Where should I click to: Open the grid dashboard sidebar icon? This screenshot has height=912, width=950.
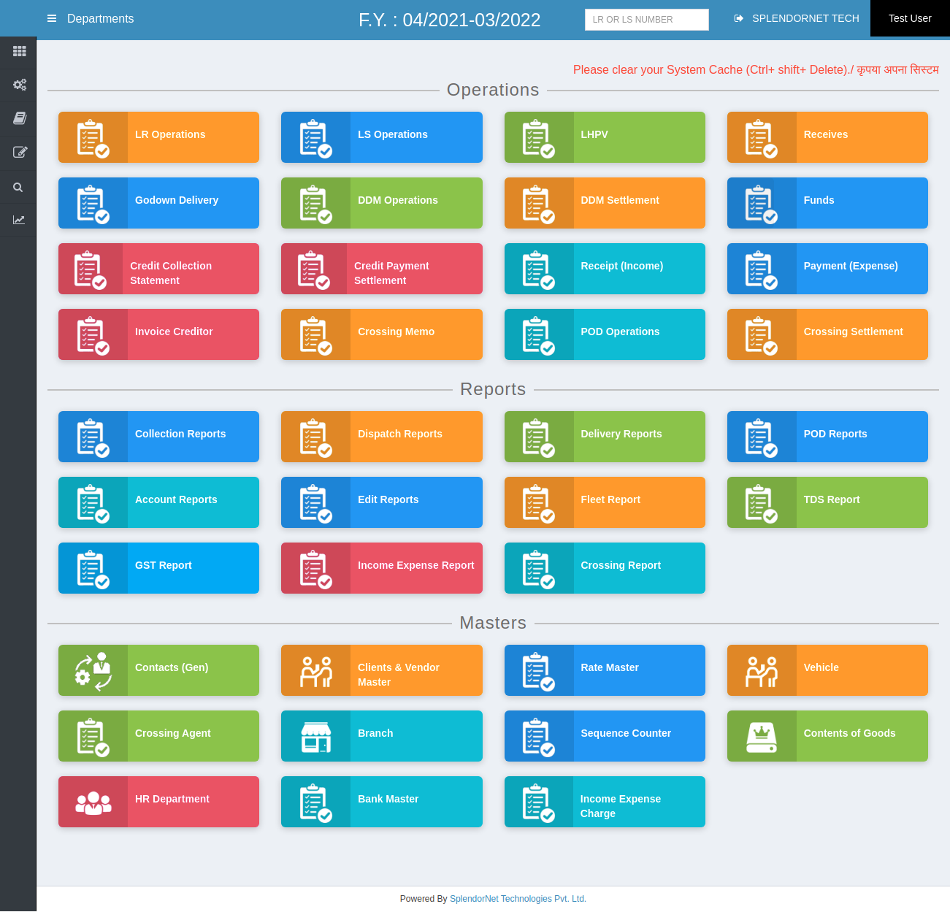point(19,51)
